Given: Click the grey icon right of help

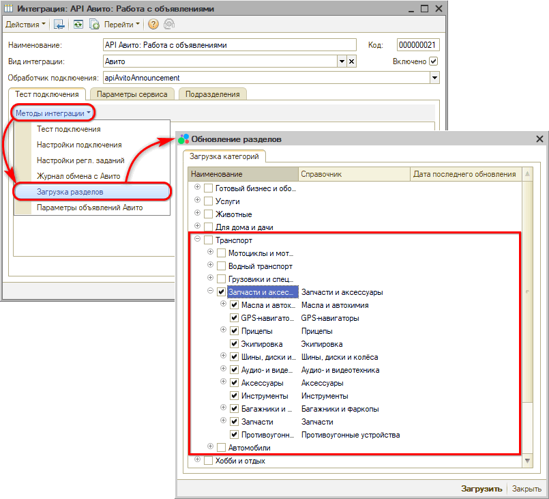Looking at the screenshot, I should coord(168,25).
